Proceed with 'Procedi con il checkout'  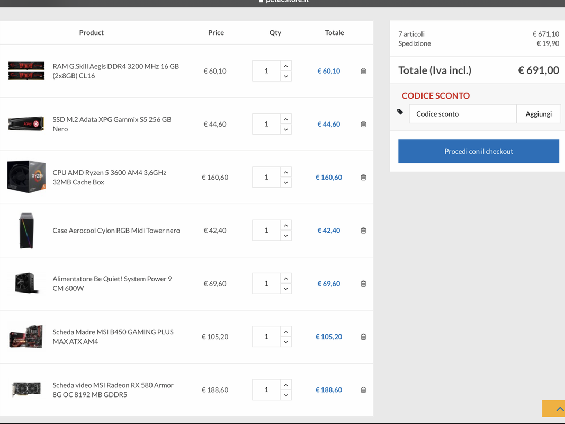[x=479, y=152]
